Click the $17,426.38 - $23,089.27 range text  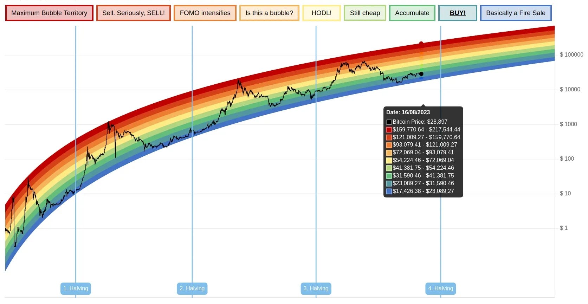(x=423, y=191)
